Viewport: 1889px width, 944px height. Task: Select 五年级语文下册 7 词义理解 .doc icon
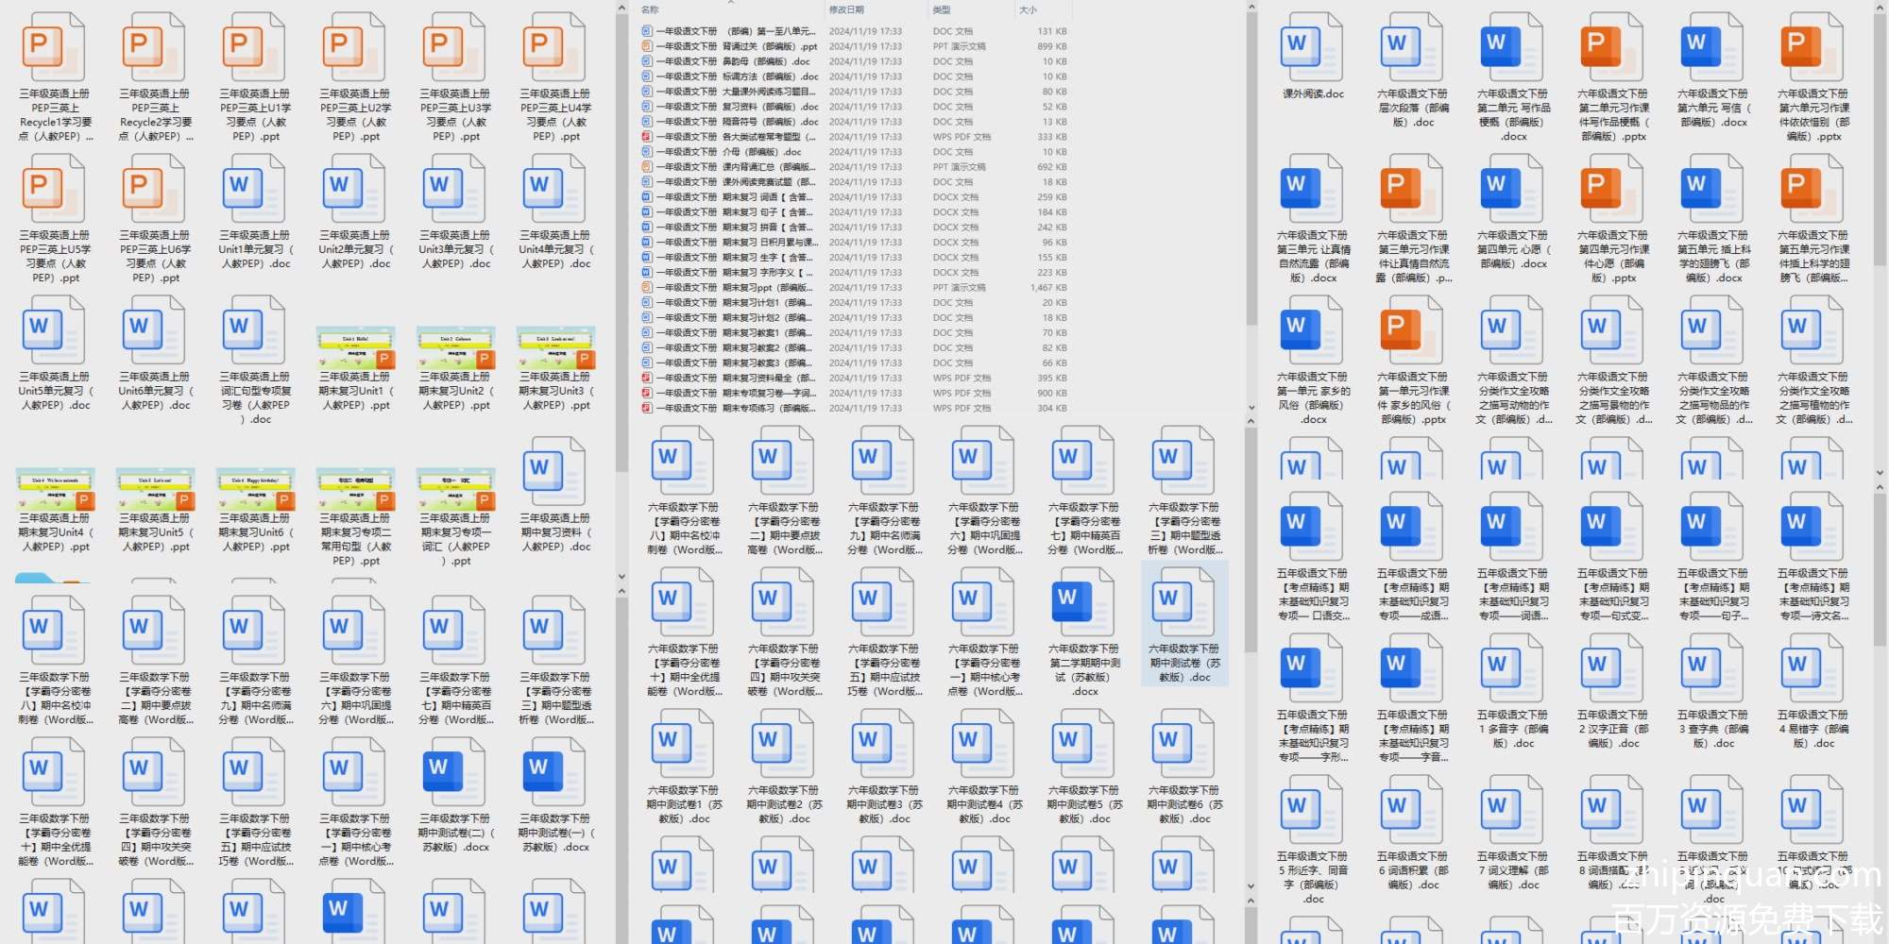[1512, 810]
